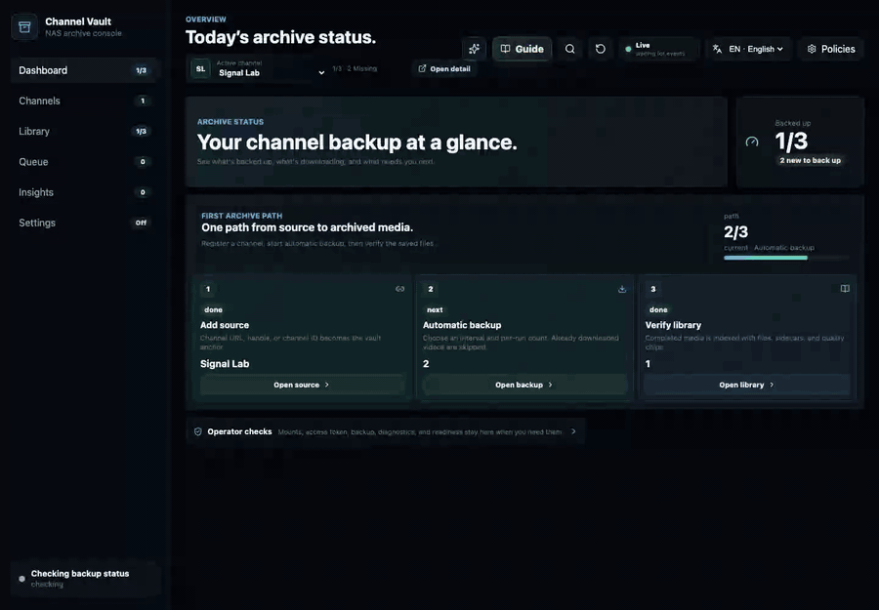This screenshot has height=610, width=879.
Task: Click the Open library button
Action: [x=746, y=385]
